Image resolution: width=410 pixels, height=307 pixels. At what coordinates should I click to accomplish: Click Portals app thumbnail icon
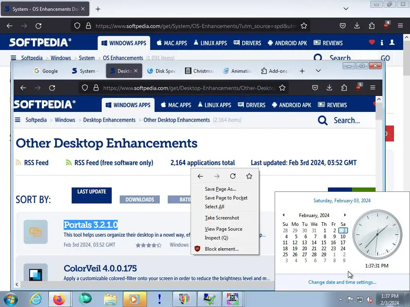click(x=36, y=232)
